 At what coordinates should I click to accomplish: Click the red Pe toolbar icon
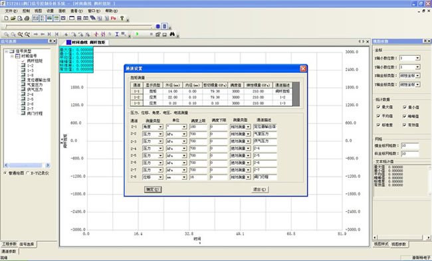(x=113, y=18)
